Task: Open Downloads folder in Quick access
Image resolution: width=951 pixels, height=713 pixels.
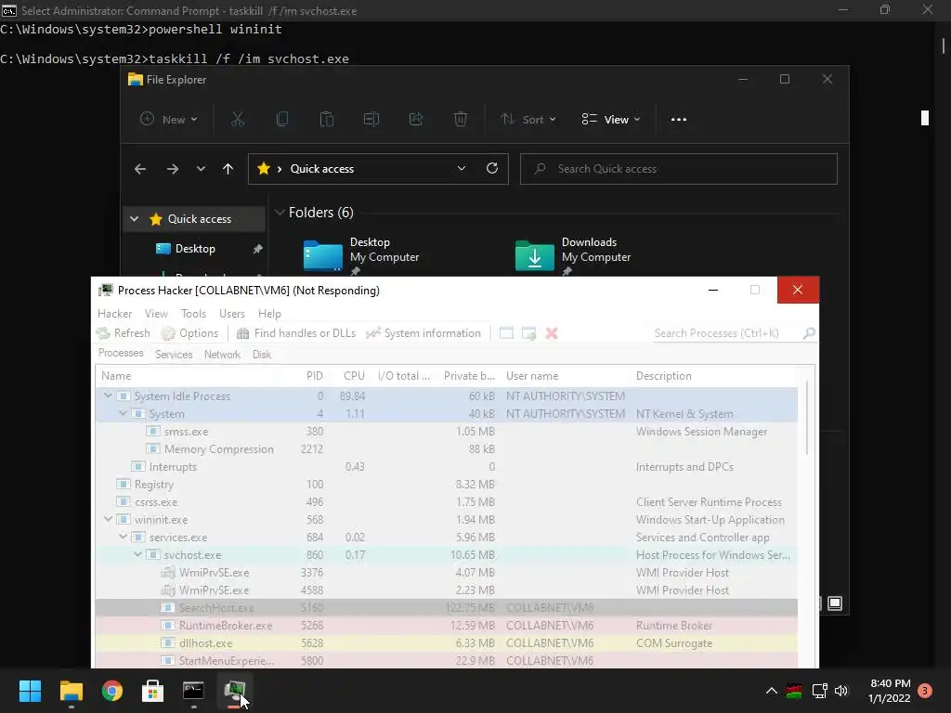Action: [573, 255]
